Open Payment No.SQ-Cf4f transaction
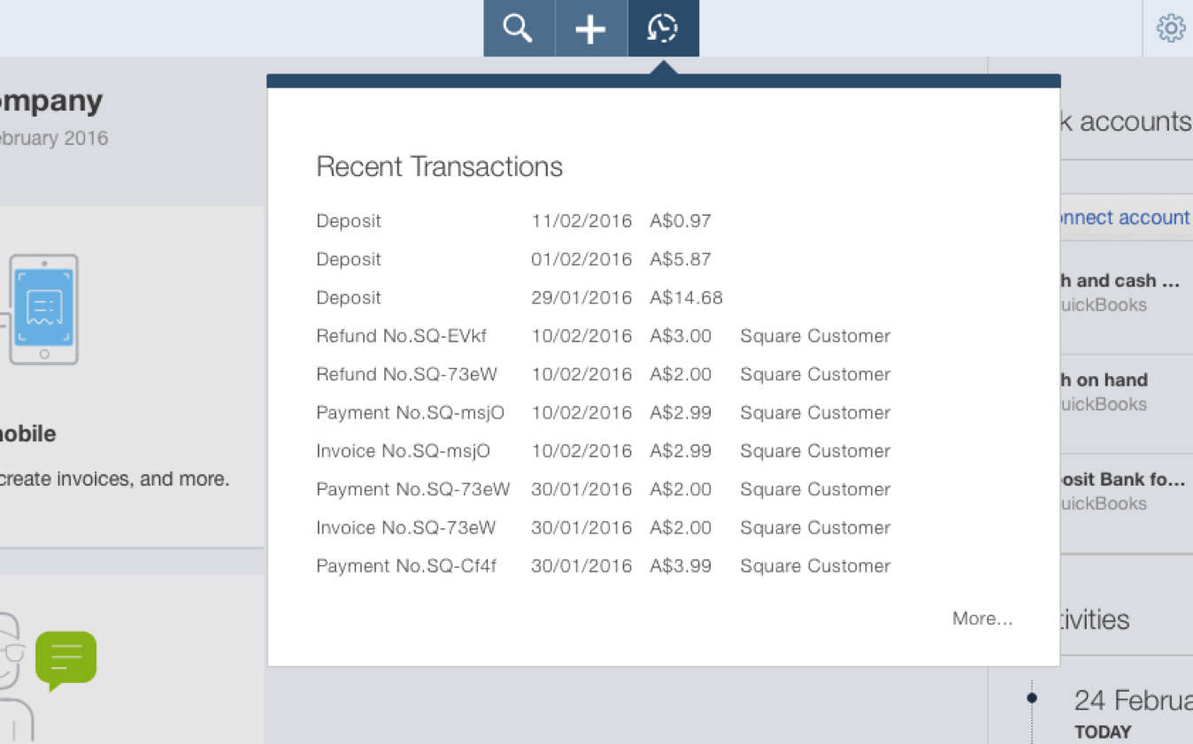Image resolution: width=1193 pixels, height=744 pixels. click(x=406, y=565)
